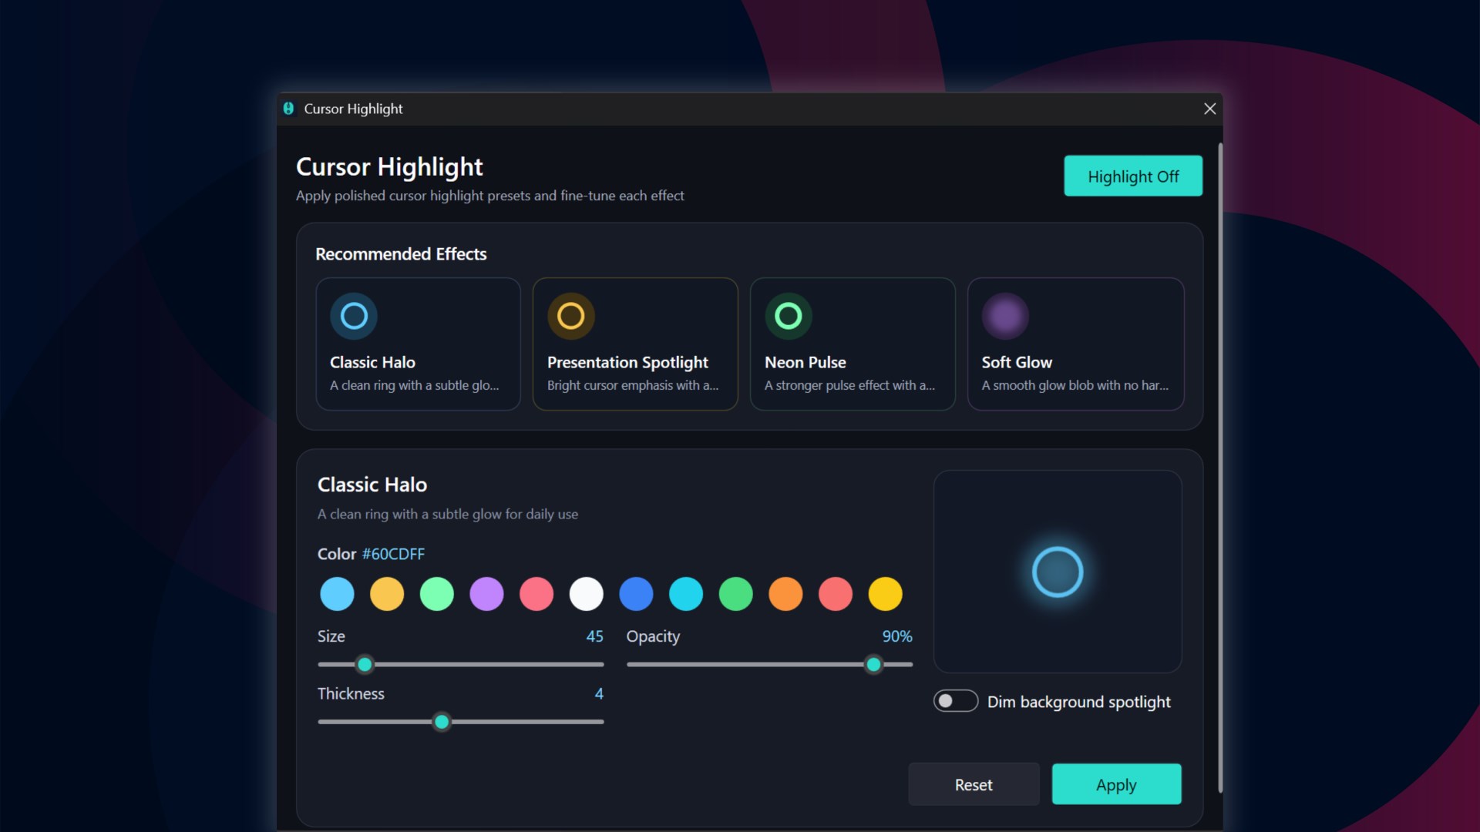Viewport: 1480px width, 832px height.
Task: Click the Thickness slider handle
Action: tap(442, 722)
